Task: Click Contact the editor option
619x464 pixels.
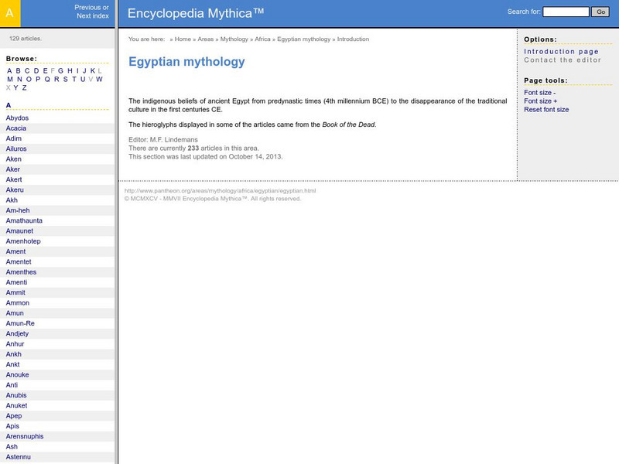Action: [563, 60]
